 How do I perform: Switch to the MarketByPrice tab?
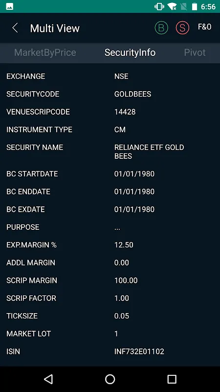click(x=45, y=52)
